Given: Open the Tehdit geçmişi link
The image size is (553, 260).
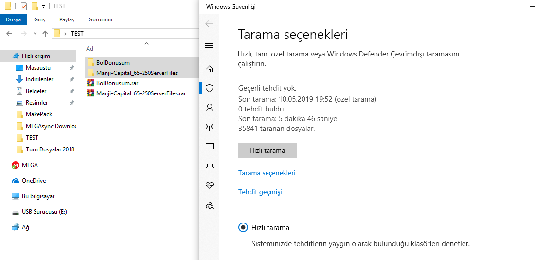Looking at the screenshot, I should point(260,192).
